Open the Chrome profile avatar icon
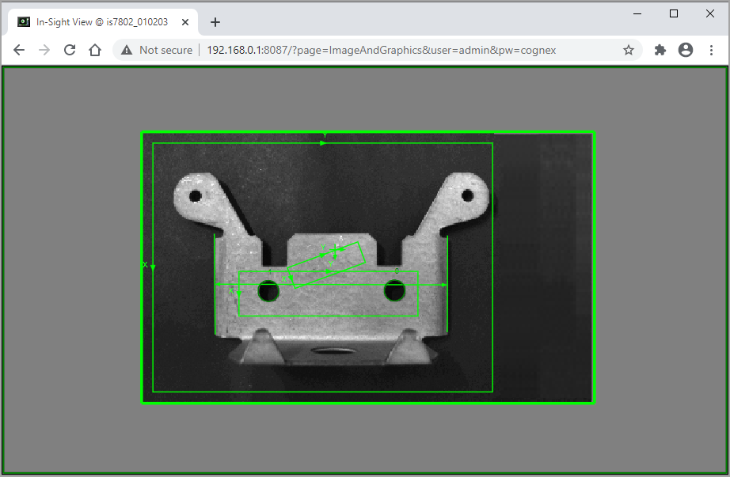 [686, 50]
